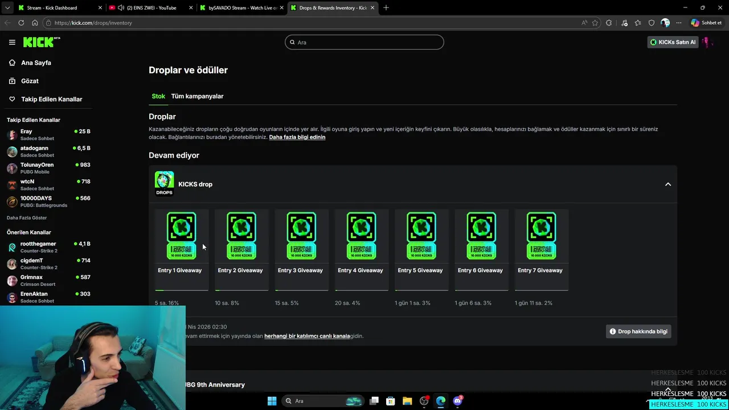The width and height of the screenshot is (729, 410).
Task: Click Entry 1 Giveaway progress bar
Action: pos(182,290)
